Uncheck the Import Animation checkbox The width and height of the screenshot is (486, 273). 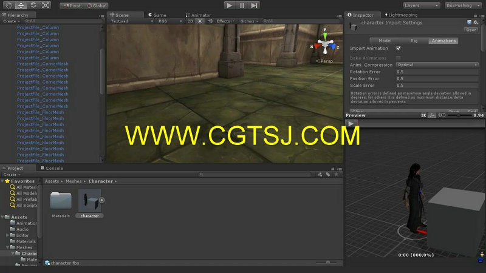399,49
